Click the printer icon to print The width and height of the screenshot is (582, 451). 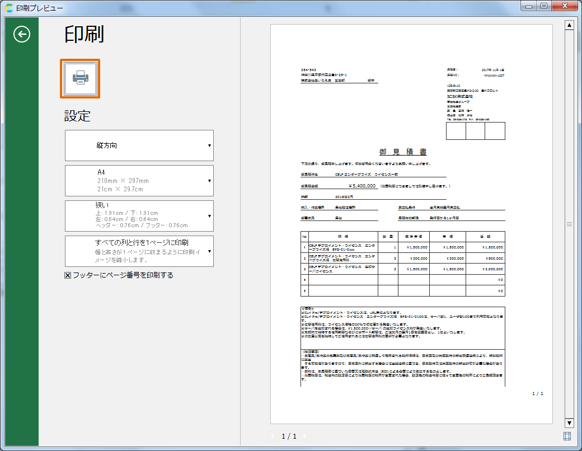point(80,78)
